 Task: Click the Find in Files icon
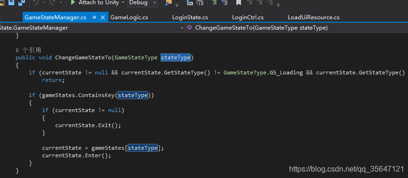[168, 3]
